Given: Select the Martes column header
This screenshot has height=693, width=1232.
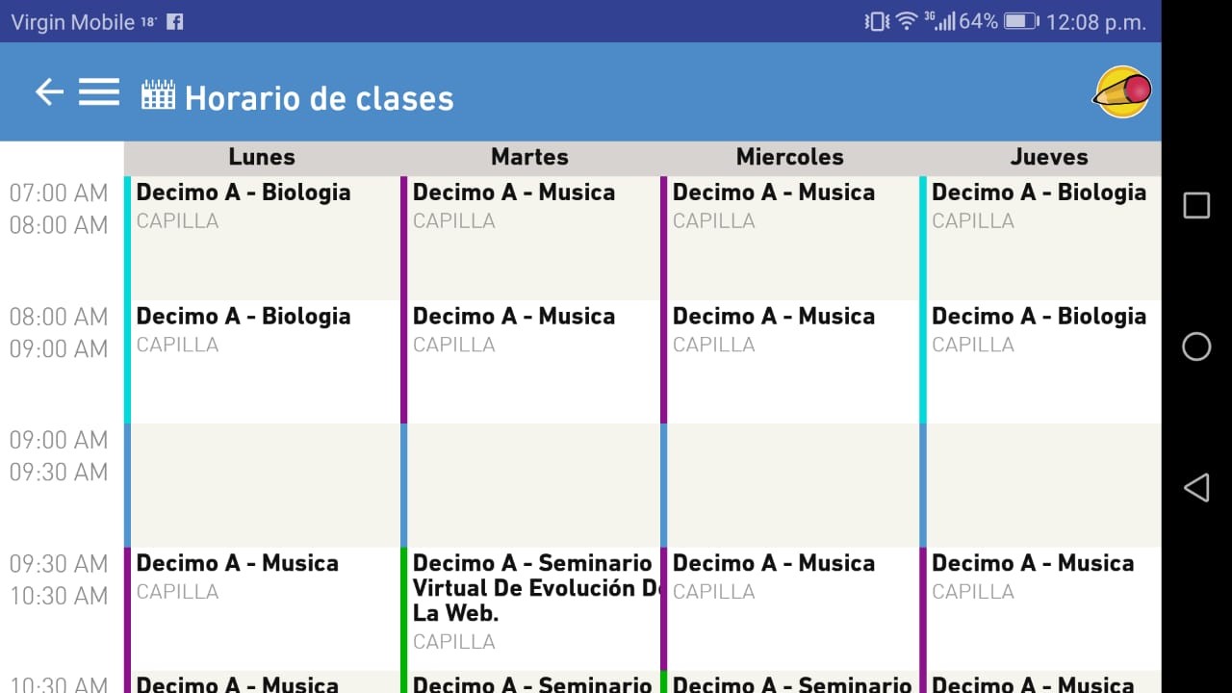Looking at the screenshot, I should pyautogui.click(x=529, y=157).
